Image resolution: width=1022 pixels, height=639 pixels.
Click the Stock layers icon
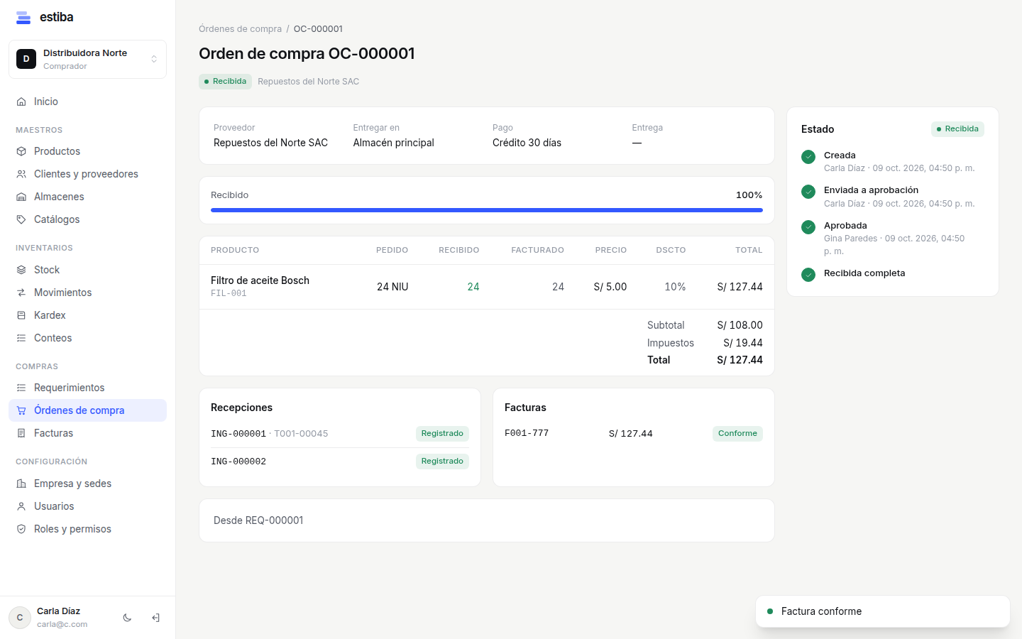tap(21, 270)
